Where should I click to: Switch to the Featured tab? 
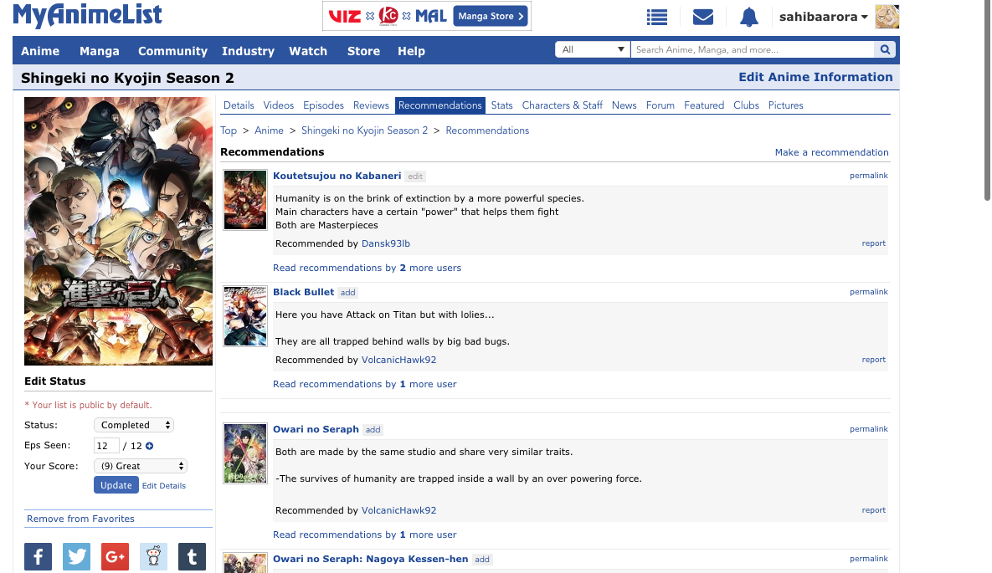(x=704, y=105)
